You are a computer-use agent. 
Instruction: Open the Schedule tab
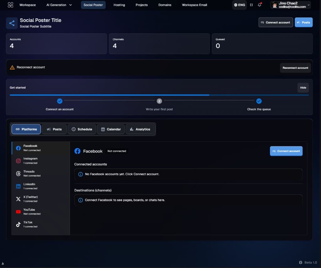(x=82, y=129)
